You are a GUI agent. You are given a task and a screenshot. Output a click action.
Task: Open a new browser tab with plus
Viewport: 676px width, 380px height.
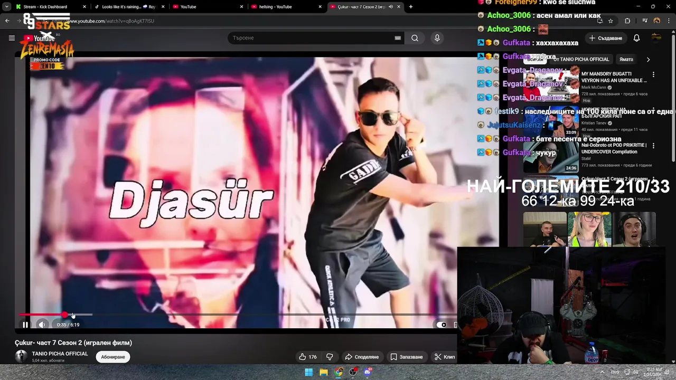(x=411, y=7)
